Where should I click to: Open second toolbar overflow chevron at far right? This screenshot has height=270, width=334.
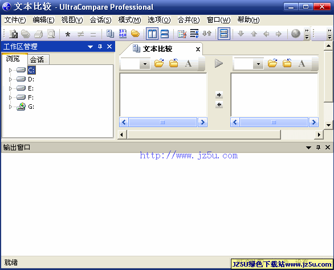tap(329, 34)
